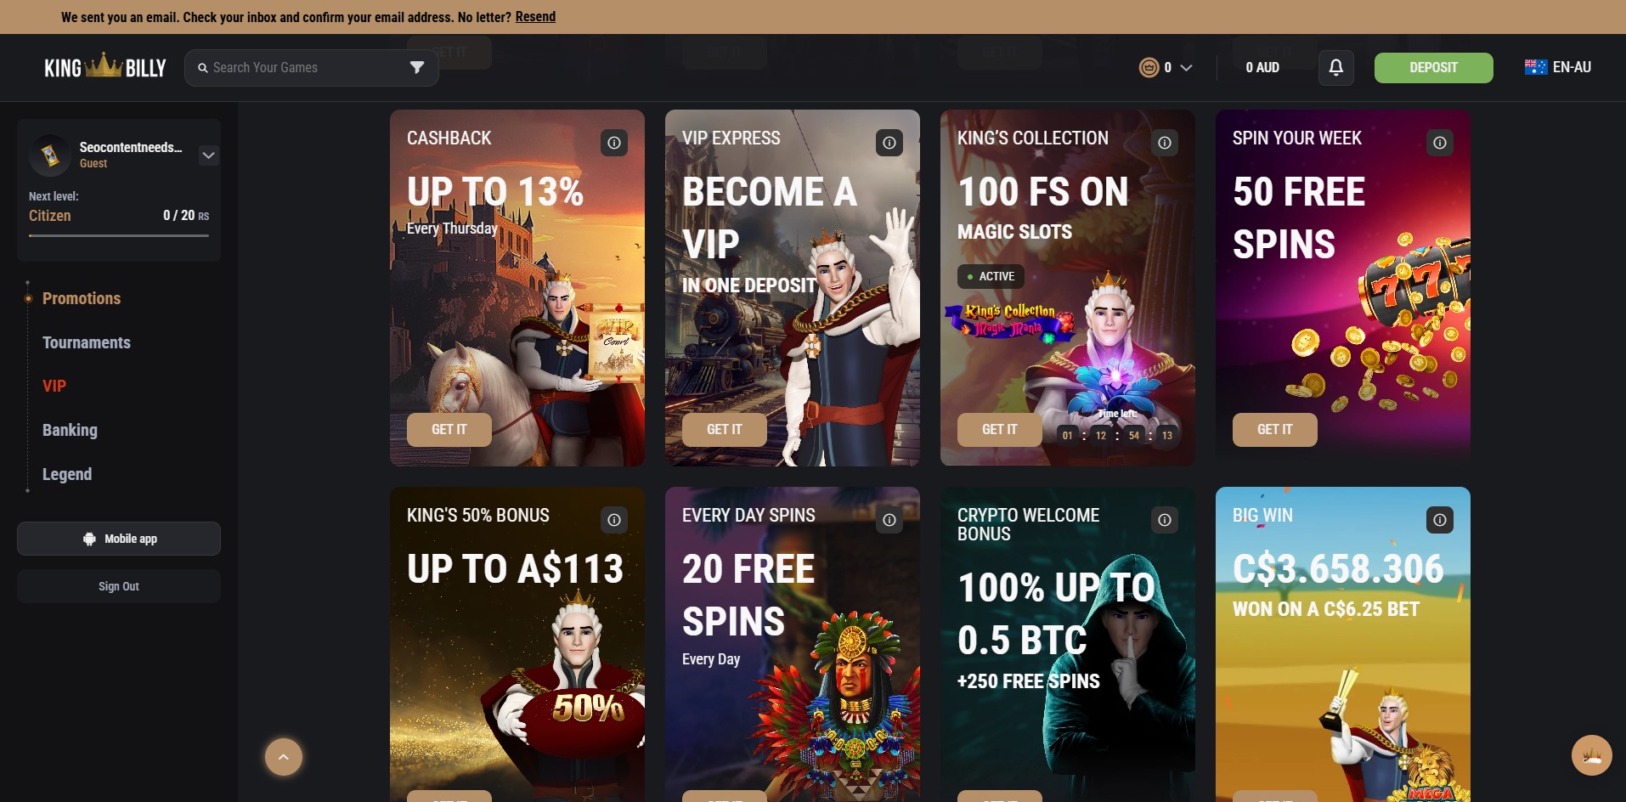Get the Cashback offer with Get It
The height and width of the screenshot is (802, 1626).
tap(449, 430)
